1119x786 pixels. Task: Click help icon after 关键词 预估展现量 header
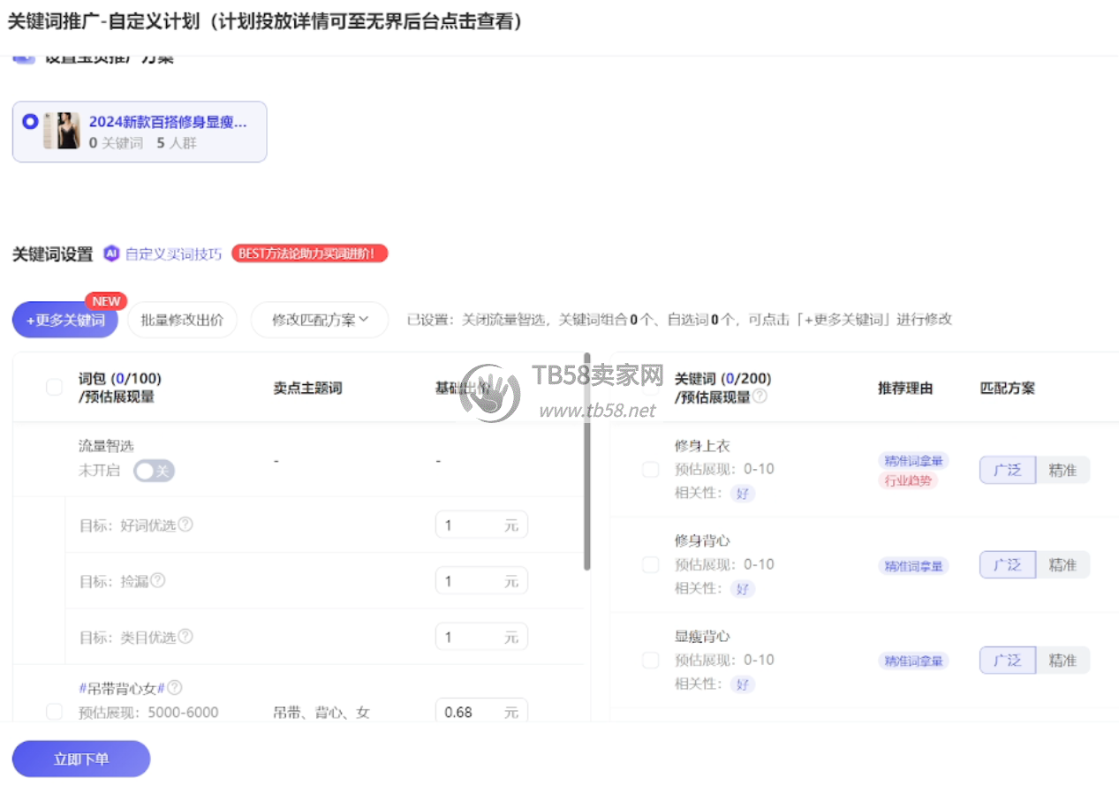(760, 397)
